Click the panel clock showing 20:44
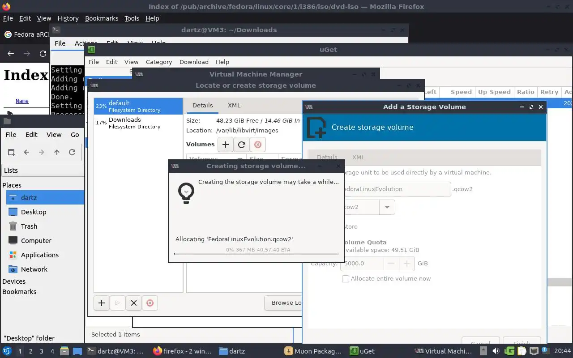Image resolution: width=573 pixels, height=358 pixels. coord(563,351)
